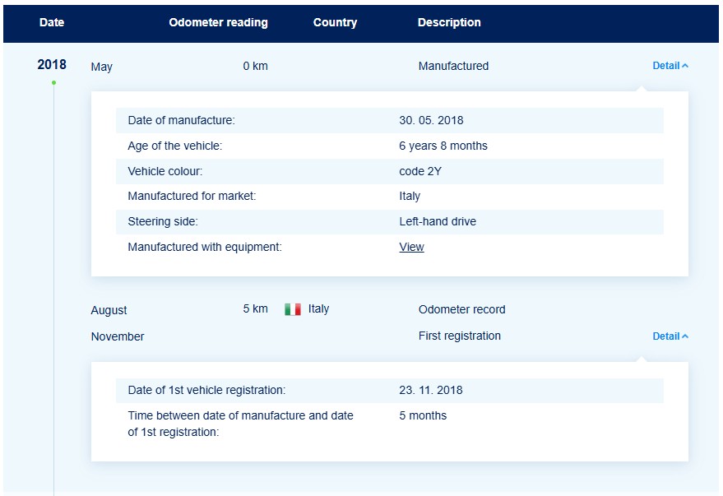Viewport: 723px width, 496px height.
Task: Click the 'Odometer record' description
Action: pos(462,309)
